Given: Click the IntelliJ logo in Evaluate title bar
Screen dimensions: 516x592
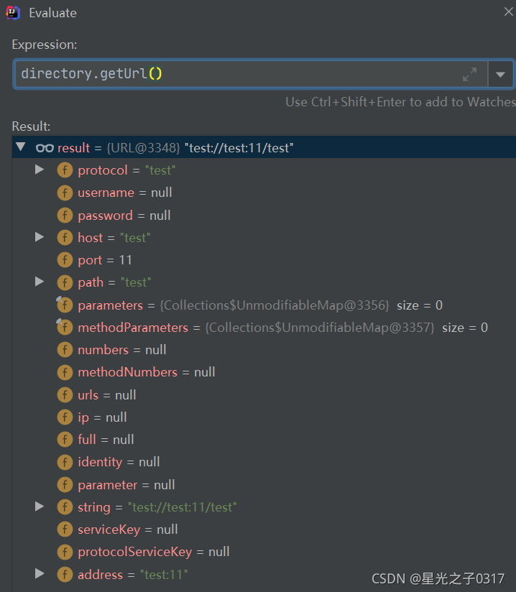Looking at the screenshot, I should pyautogui.click(x=13, y=13).
